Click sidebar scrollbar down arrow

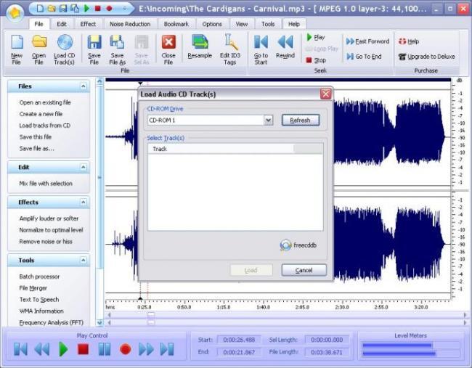pos(99,322)
